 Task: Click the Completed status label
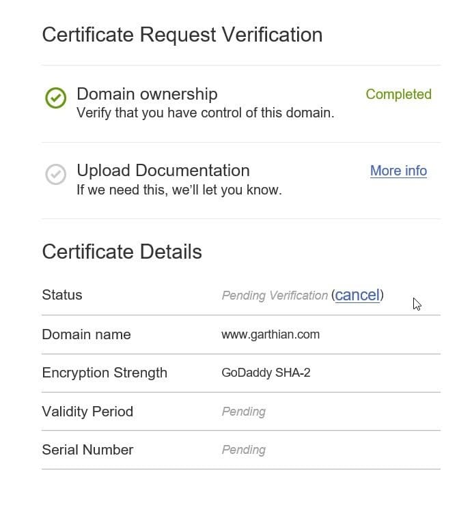tap(398, 94)
